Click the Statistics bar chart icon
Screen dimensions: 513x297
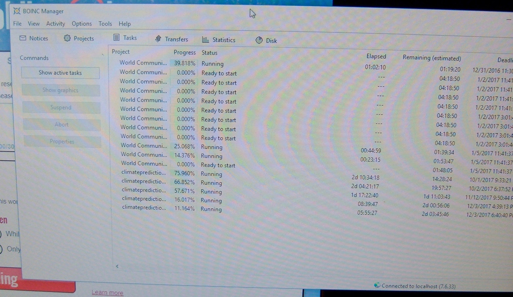coord(206,40)
